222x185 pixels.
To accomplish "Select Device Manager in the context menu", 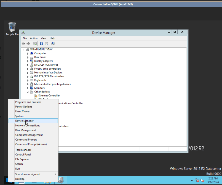I will [x=33, y=121].
